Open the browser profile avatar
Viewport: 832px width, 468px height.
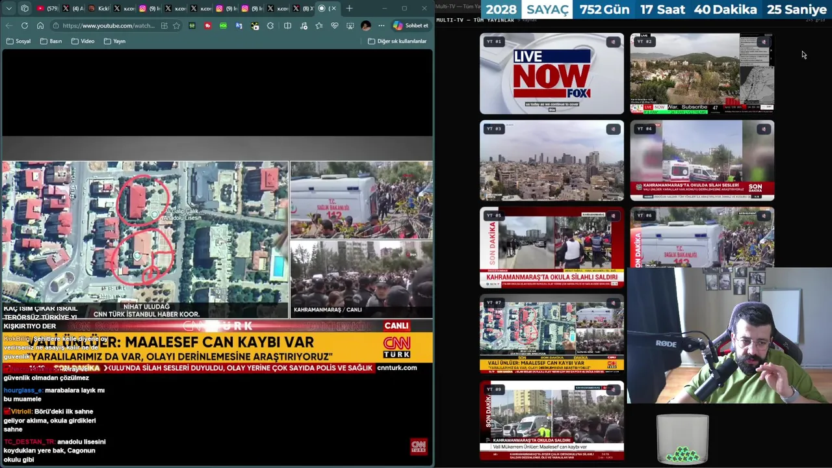coord(366,25)
